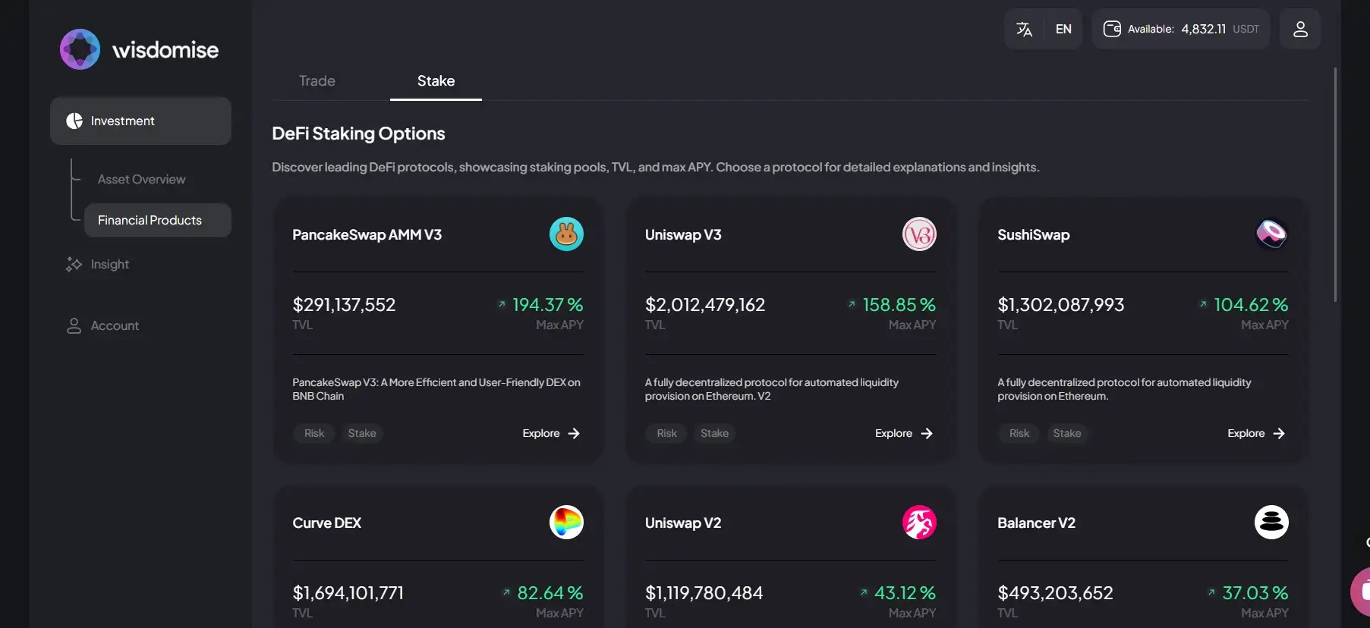This screenshot has width=1370, height=628.
Task: Click the PancakeSwap bunny logo
Action: click(566, 234)
